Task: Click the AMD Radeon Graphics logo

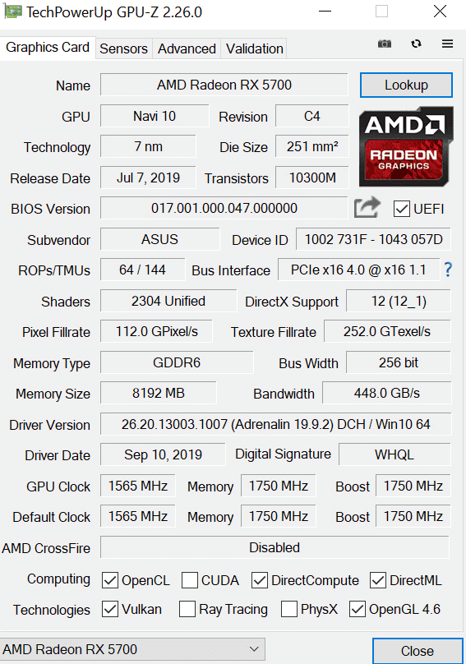Action: coord(406,146)
